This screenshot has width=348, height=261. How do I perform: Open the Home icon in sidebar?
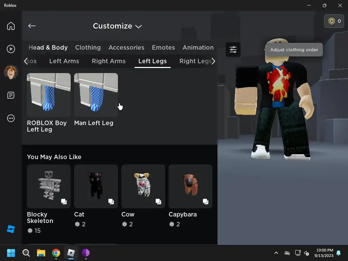(x=11, y=26)
